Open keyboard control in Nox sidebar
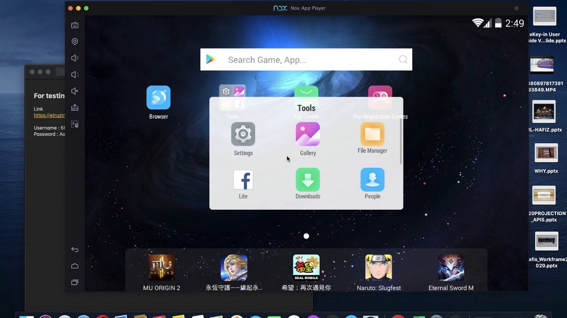This screenshot has height=318, width=567. click(75, 25)
